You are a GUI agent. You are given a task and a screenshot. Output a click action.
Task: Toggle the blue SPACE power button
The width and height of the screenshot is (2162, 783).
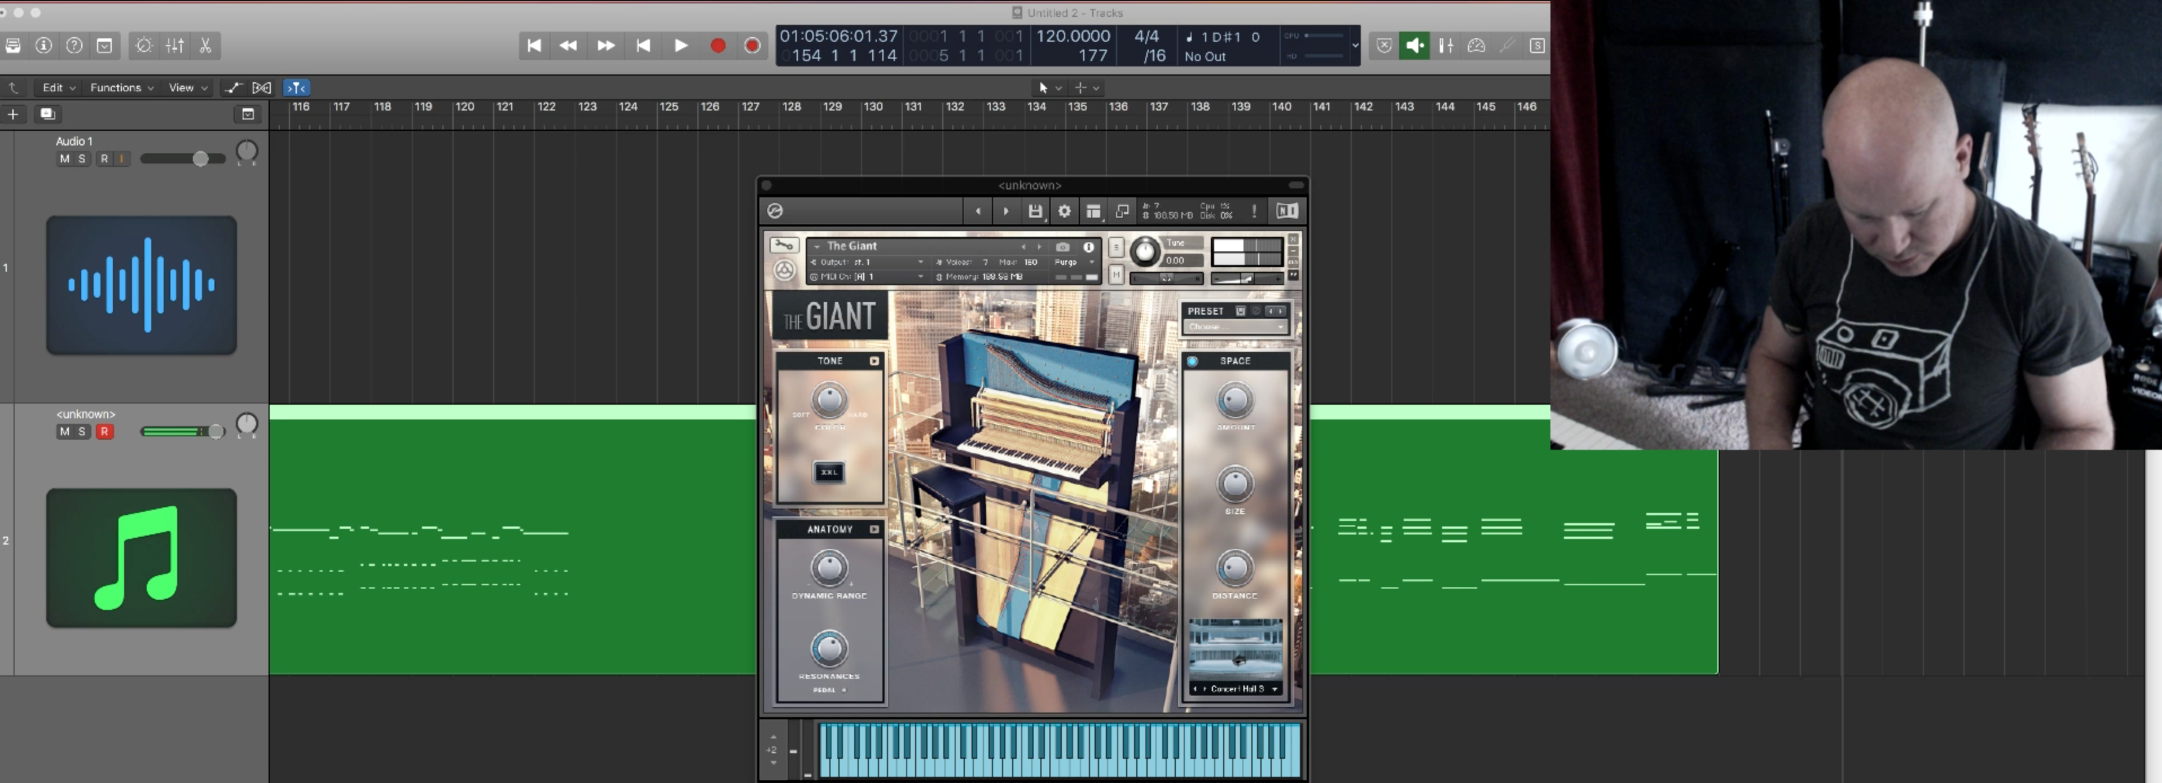[x=1193, y=361]
